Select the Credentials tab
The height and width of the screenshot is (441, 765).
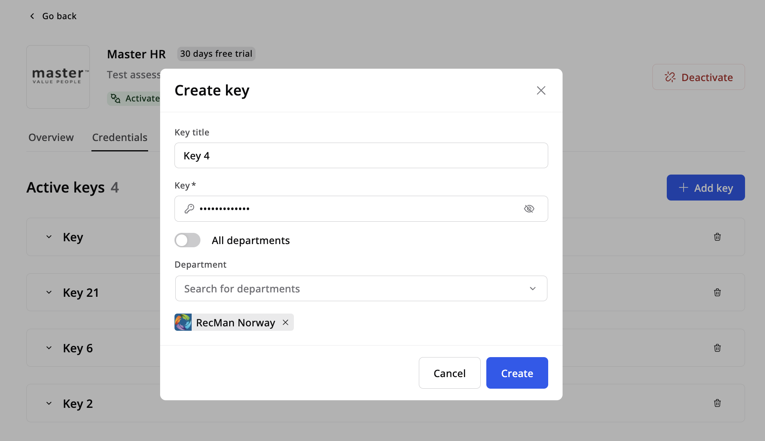[120, 137]
